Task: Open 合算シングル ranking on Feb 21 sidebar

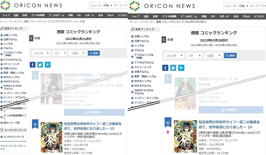Action: pyautogui.click(x=10, y=35)
